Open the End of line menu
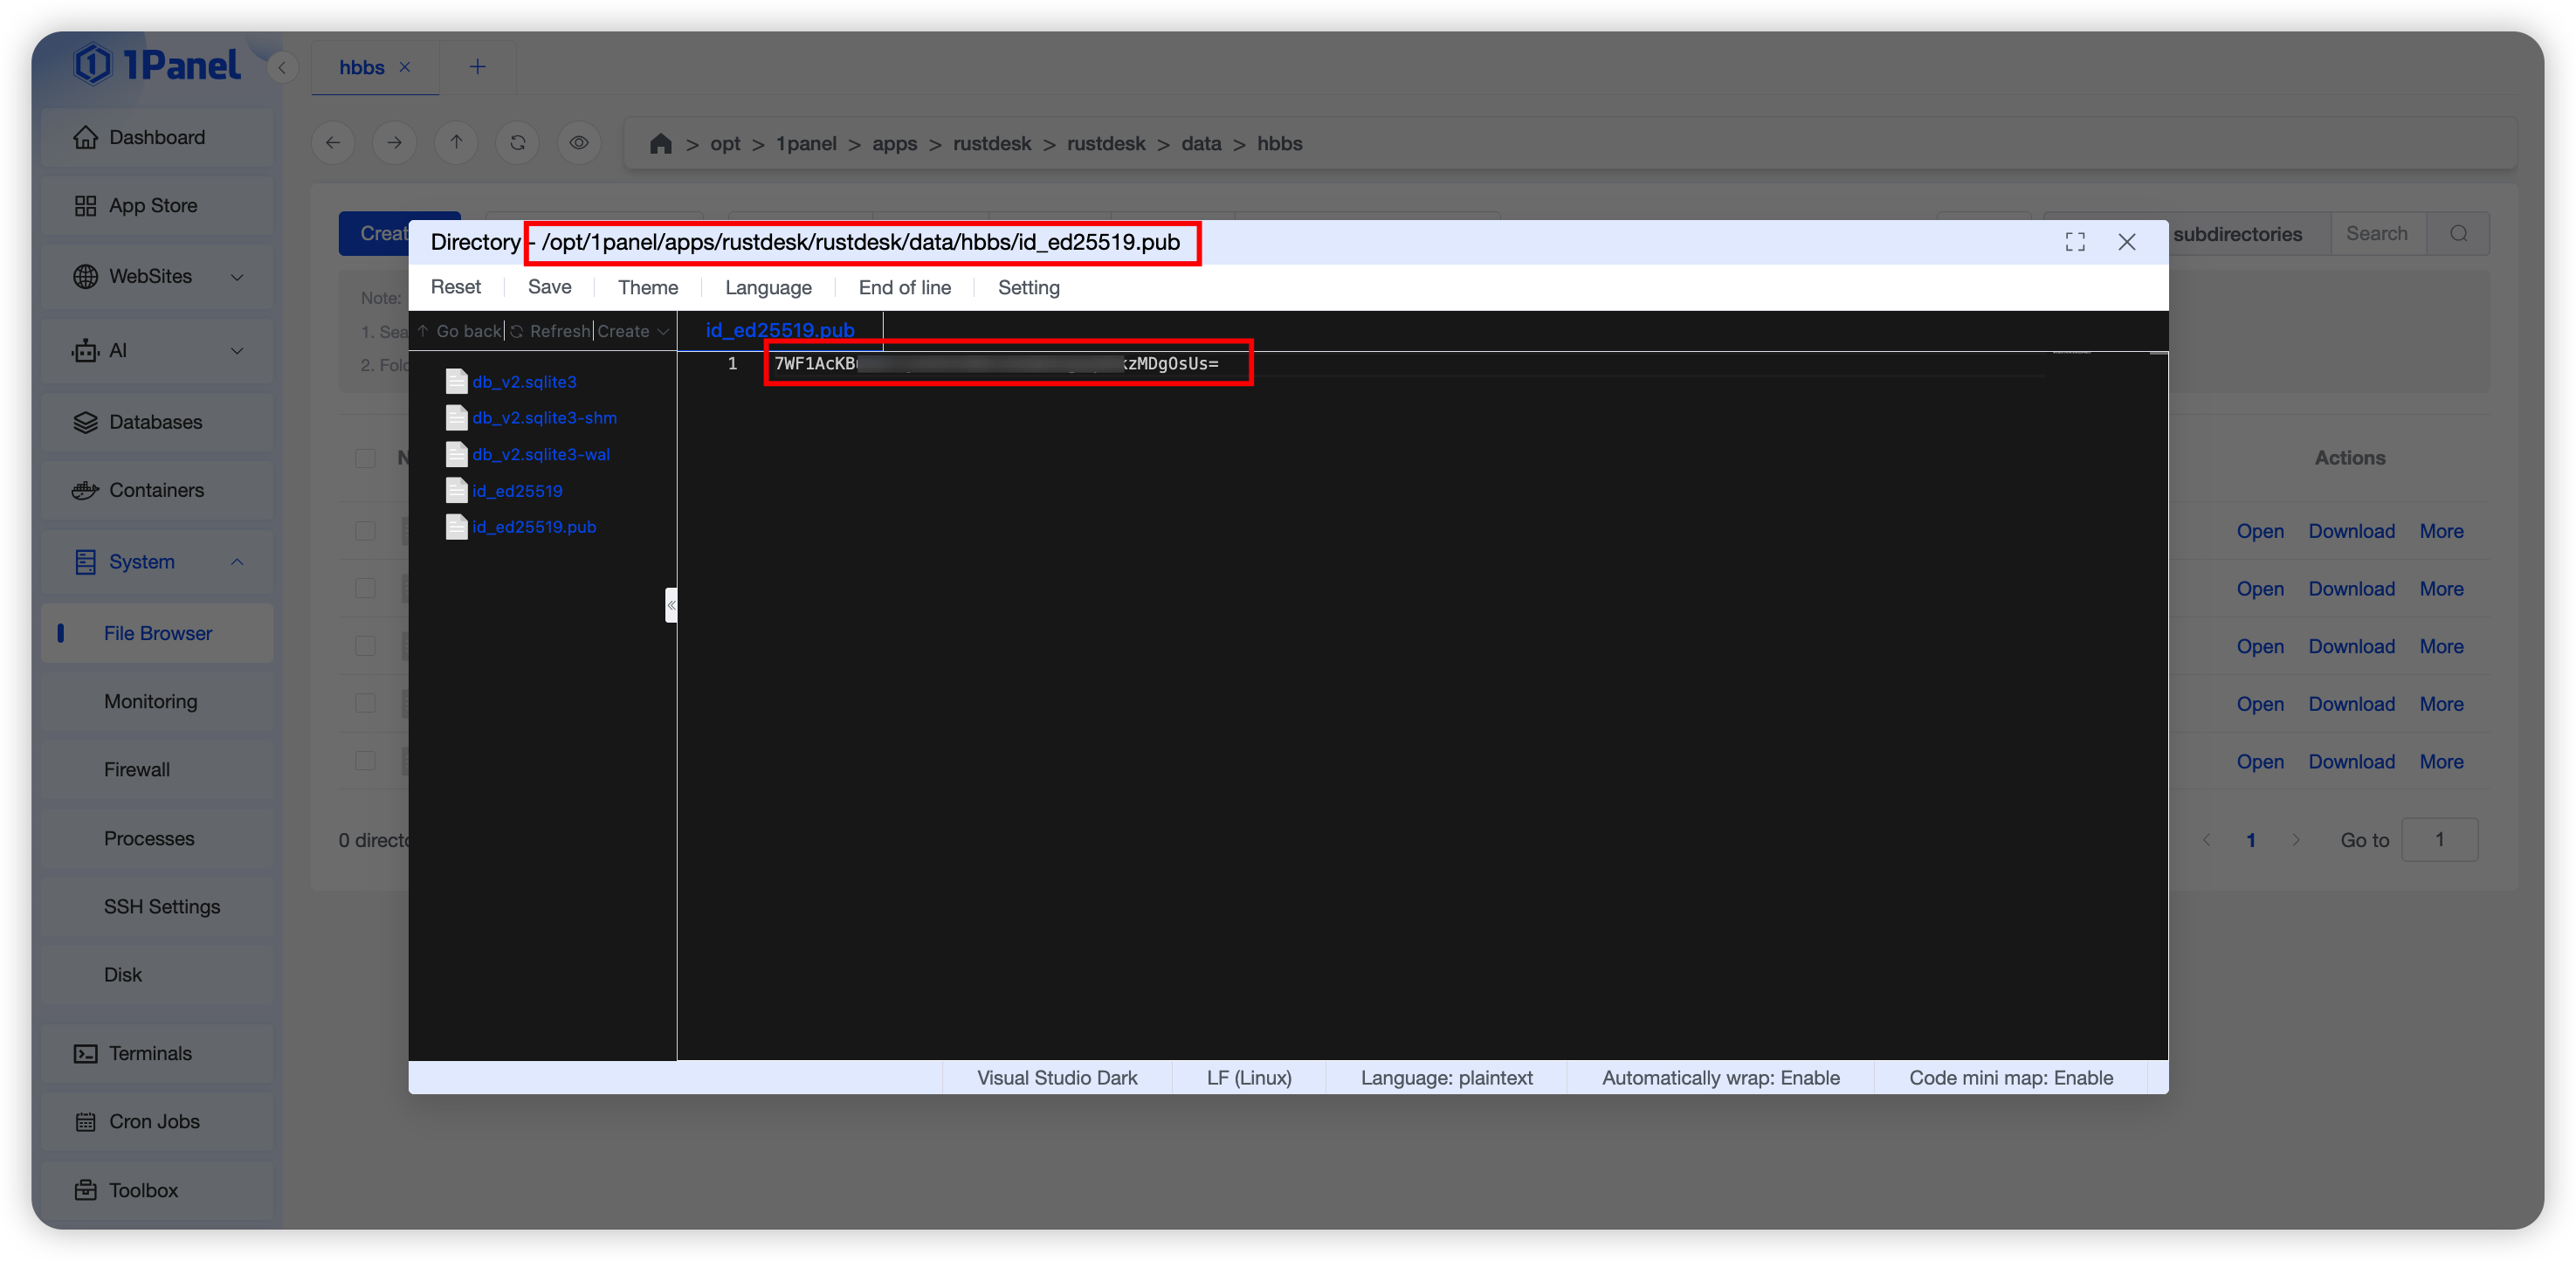 [x=904, y=288]
